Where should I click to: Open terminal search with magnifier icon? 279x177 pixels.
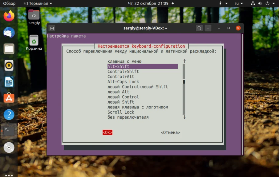(199, 28)
